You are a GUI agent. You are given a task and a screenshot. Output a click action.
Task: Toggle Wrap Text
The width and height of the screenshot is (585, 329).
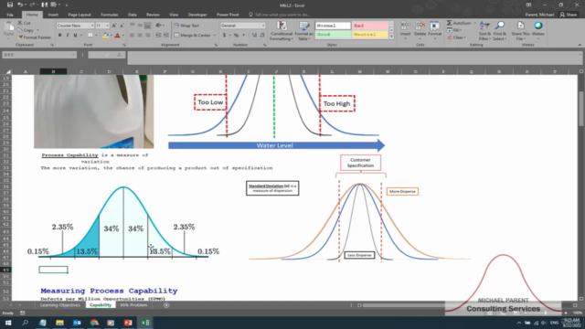point(186,26)
